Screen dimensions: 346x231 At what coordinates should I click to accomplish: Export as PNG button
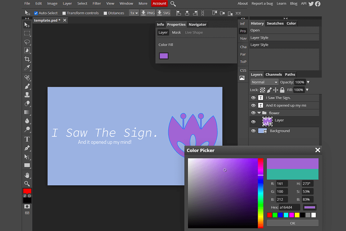point(148,13)
